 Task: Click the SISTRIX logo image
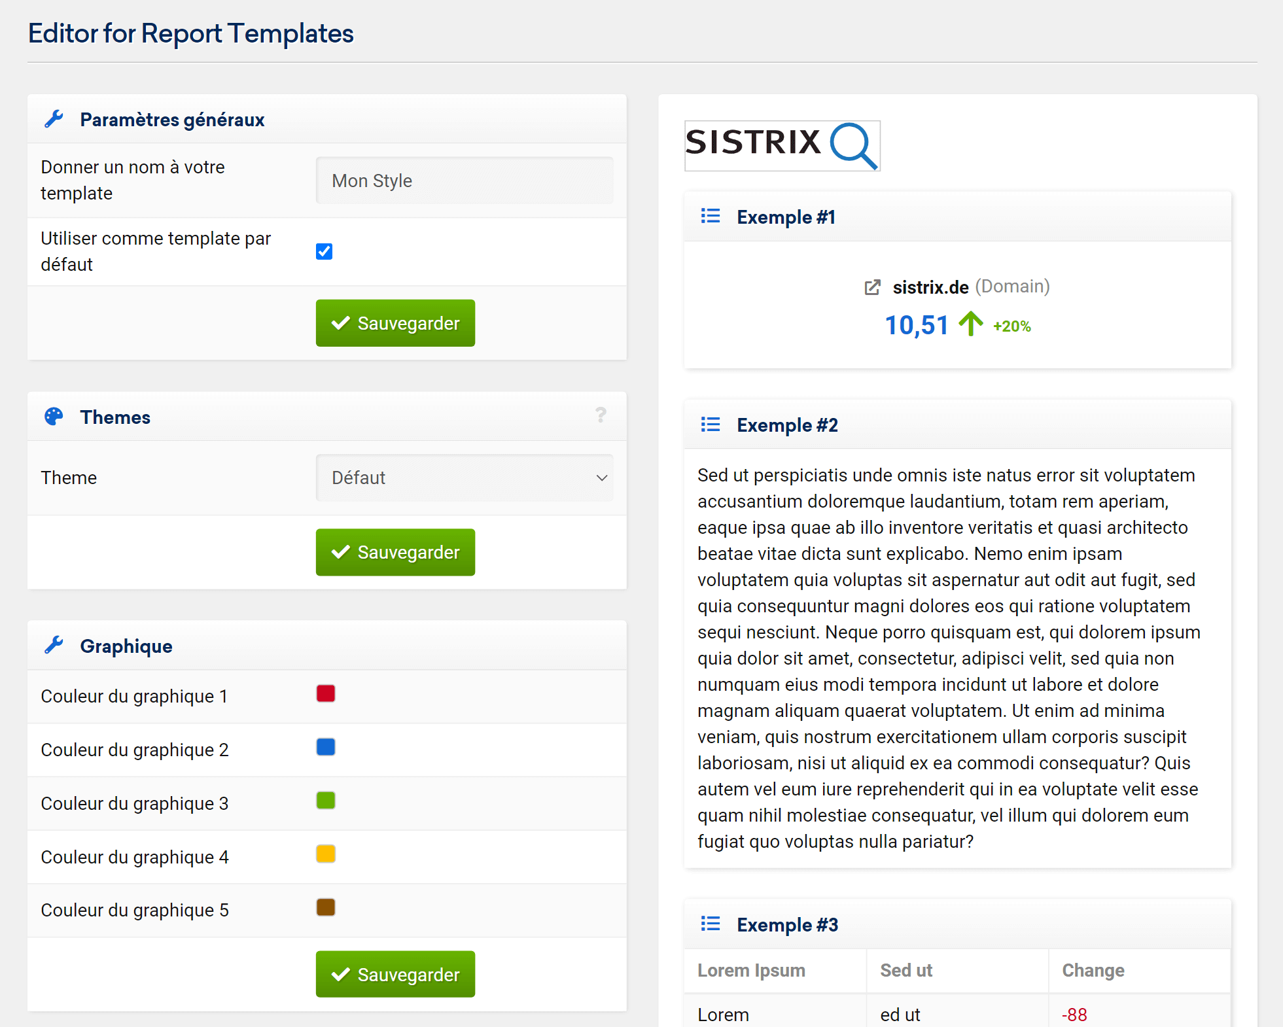782,145
